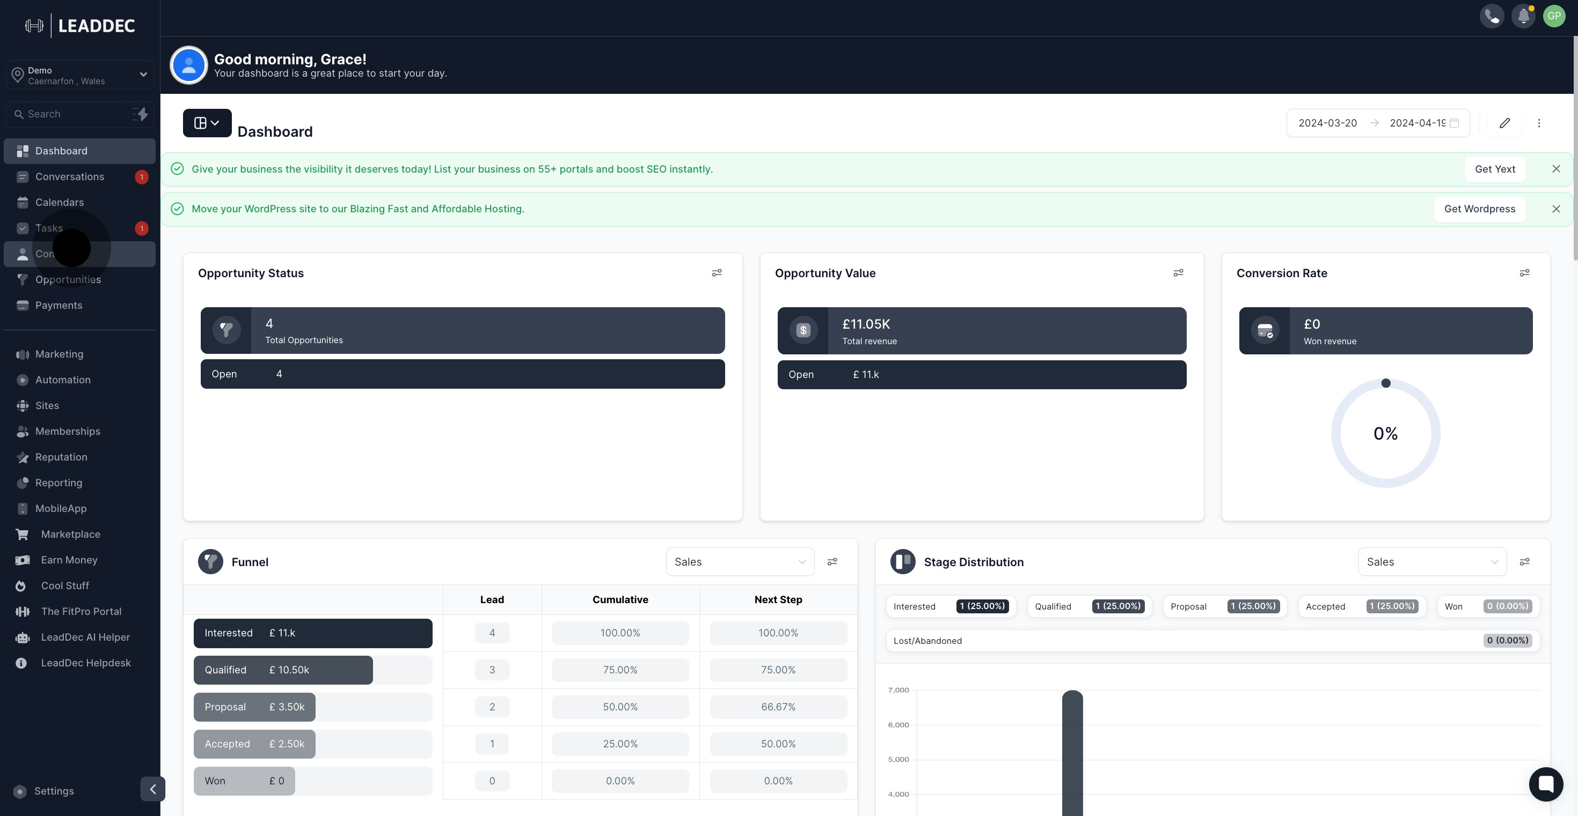The image size is (1578, 816).
Task: Open LeadDec AI Helper
Action: point(79,637)
